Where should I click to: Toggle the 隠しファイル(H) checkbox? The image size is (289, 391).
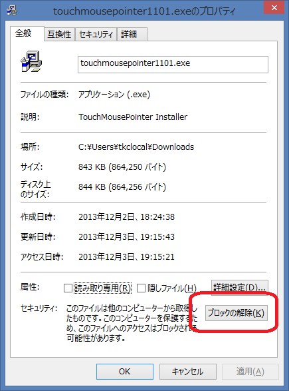[x=141, y=288]
